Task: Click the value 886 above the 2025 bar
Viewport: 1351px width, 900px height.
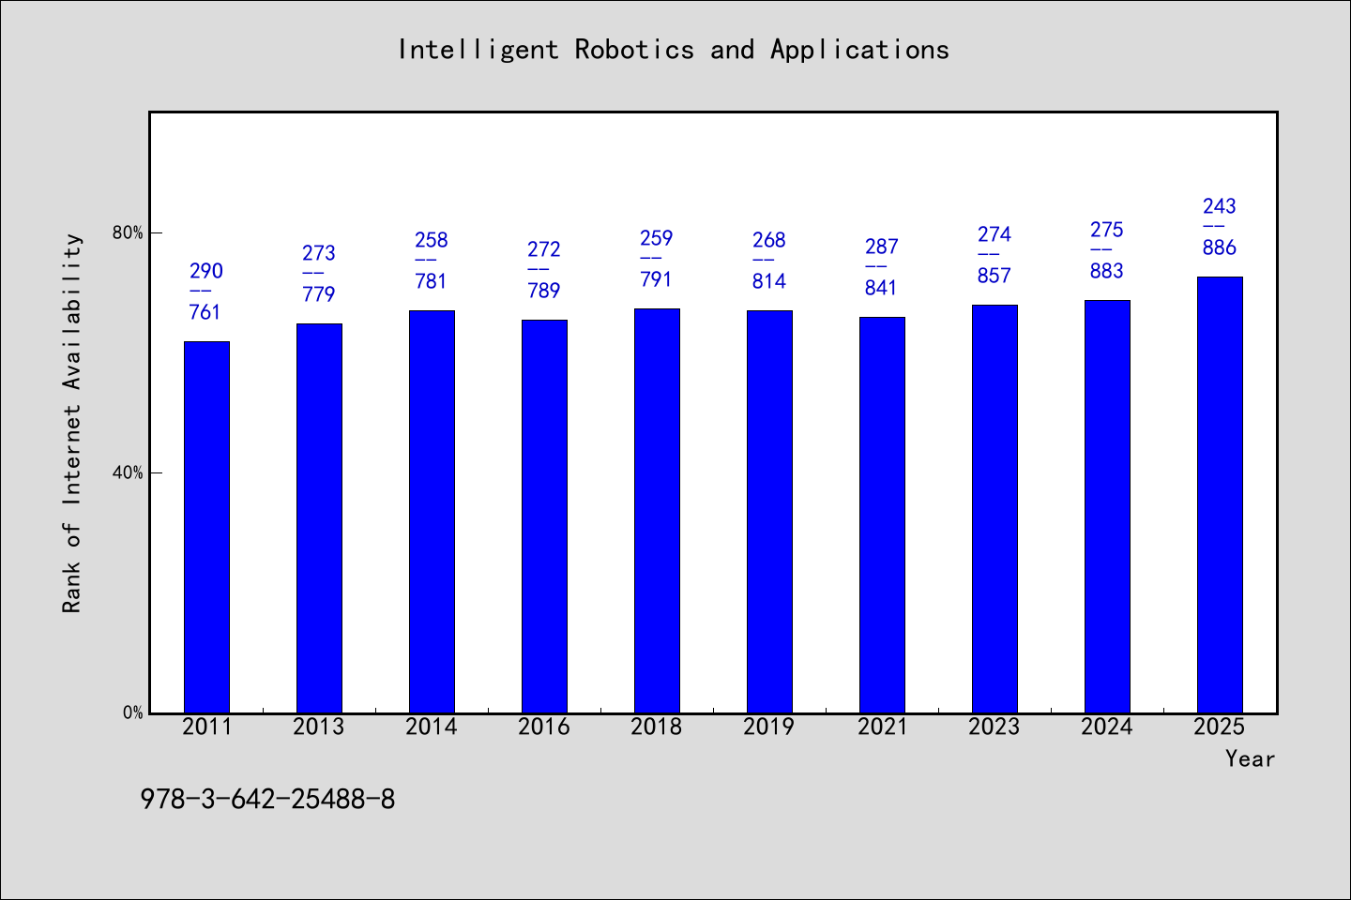Action: [1220, 247]
